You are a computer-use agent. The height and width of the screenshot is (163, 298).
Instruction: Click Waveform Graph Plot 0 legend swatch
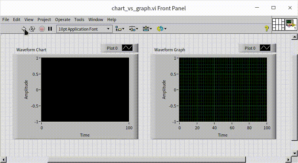(265, 48)
